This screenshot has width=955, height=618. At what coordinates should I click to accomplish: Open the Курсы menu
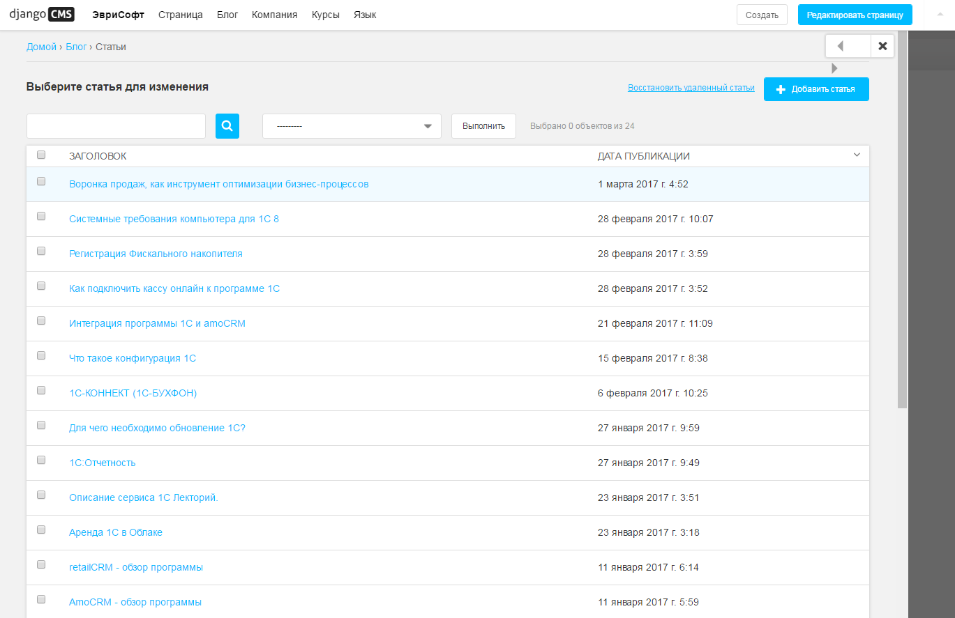[x=326, y=15]
